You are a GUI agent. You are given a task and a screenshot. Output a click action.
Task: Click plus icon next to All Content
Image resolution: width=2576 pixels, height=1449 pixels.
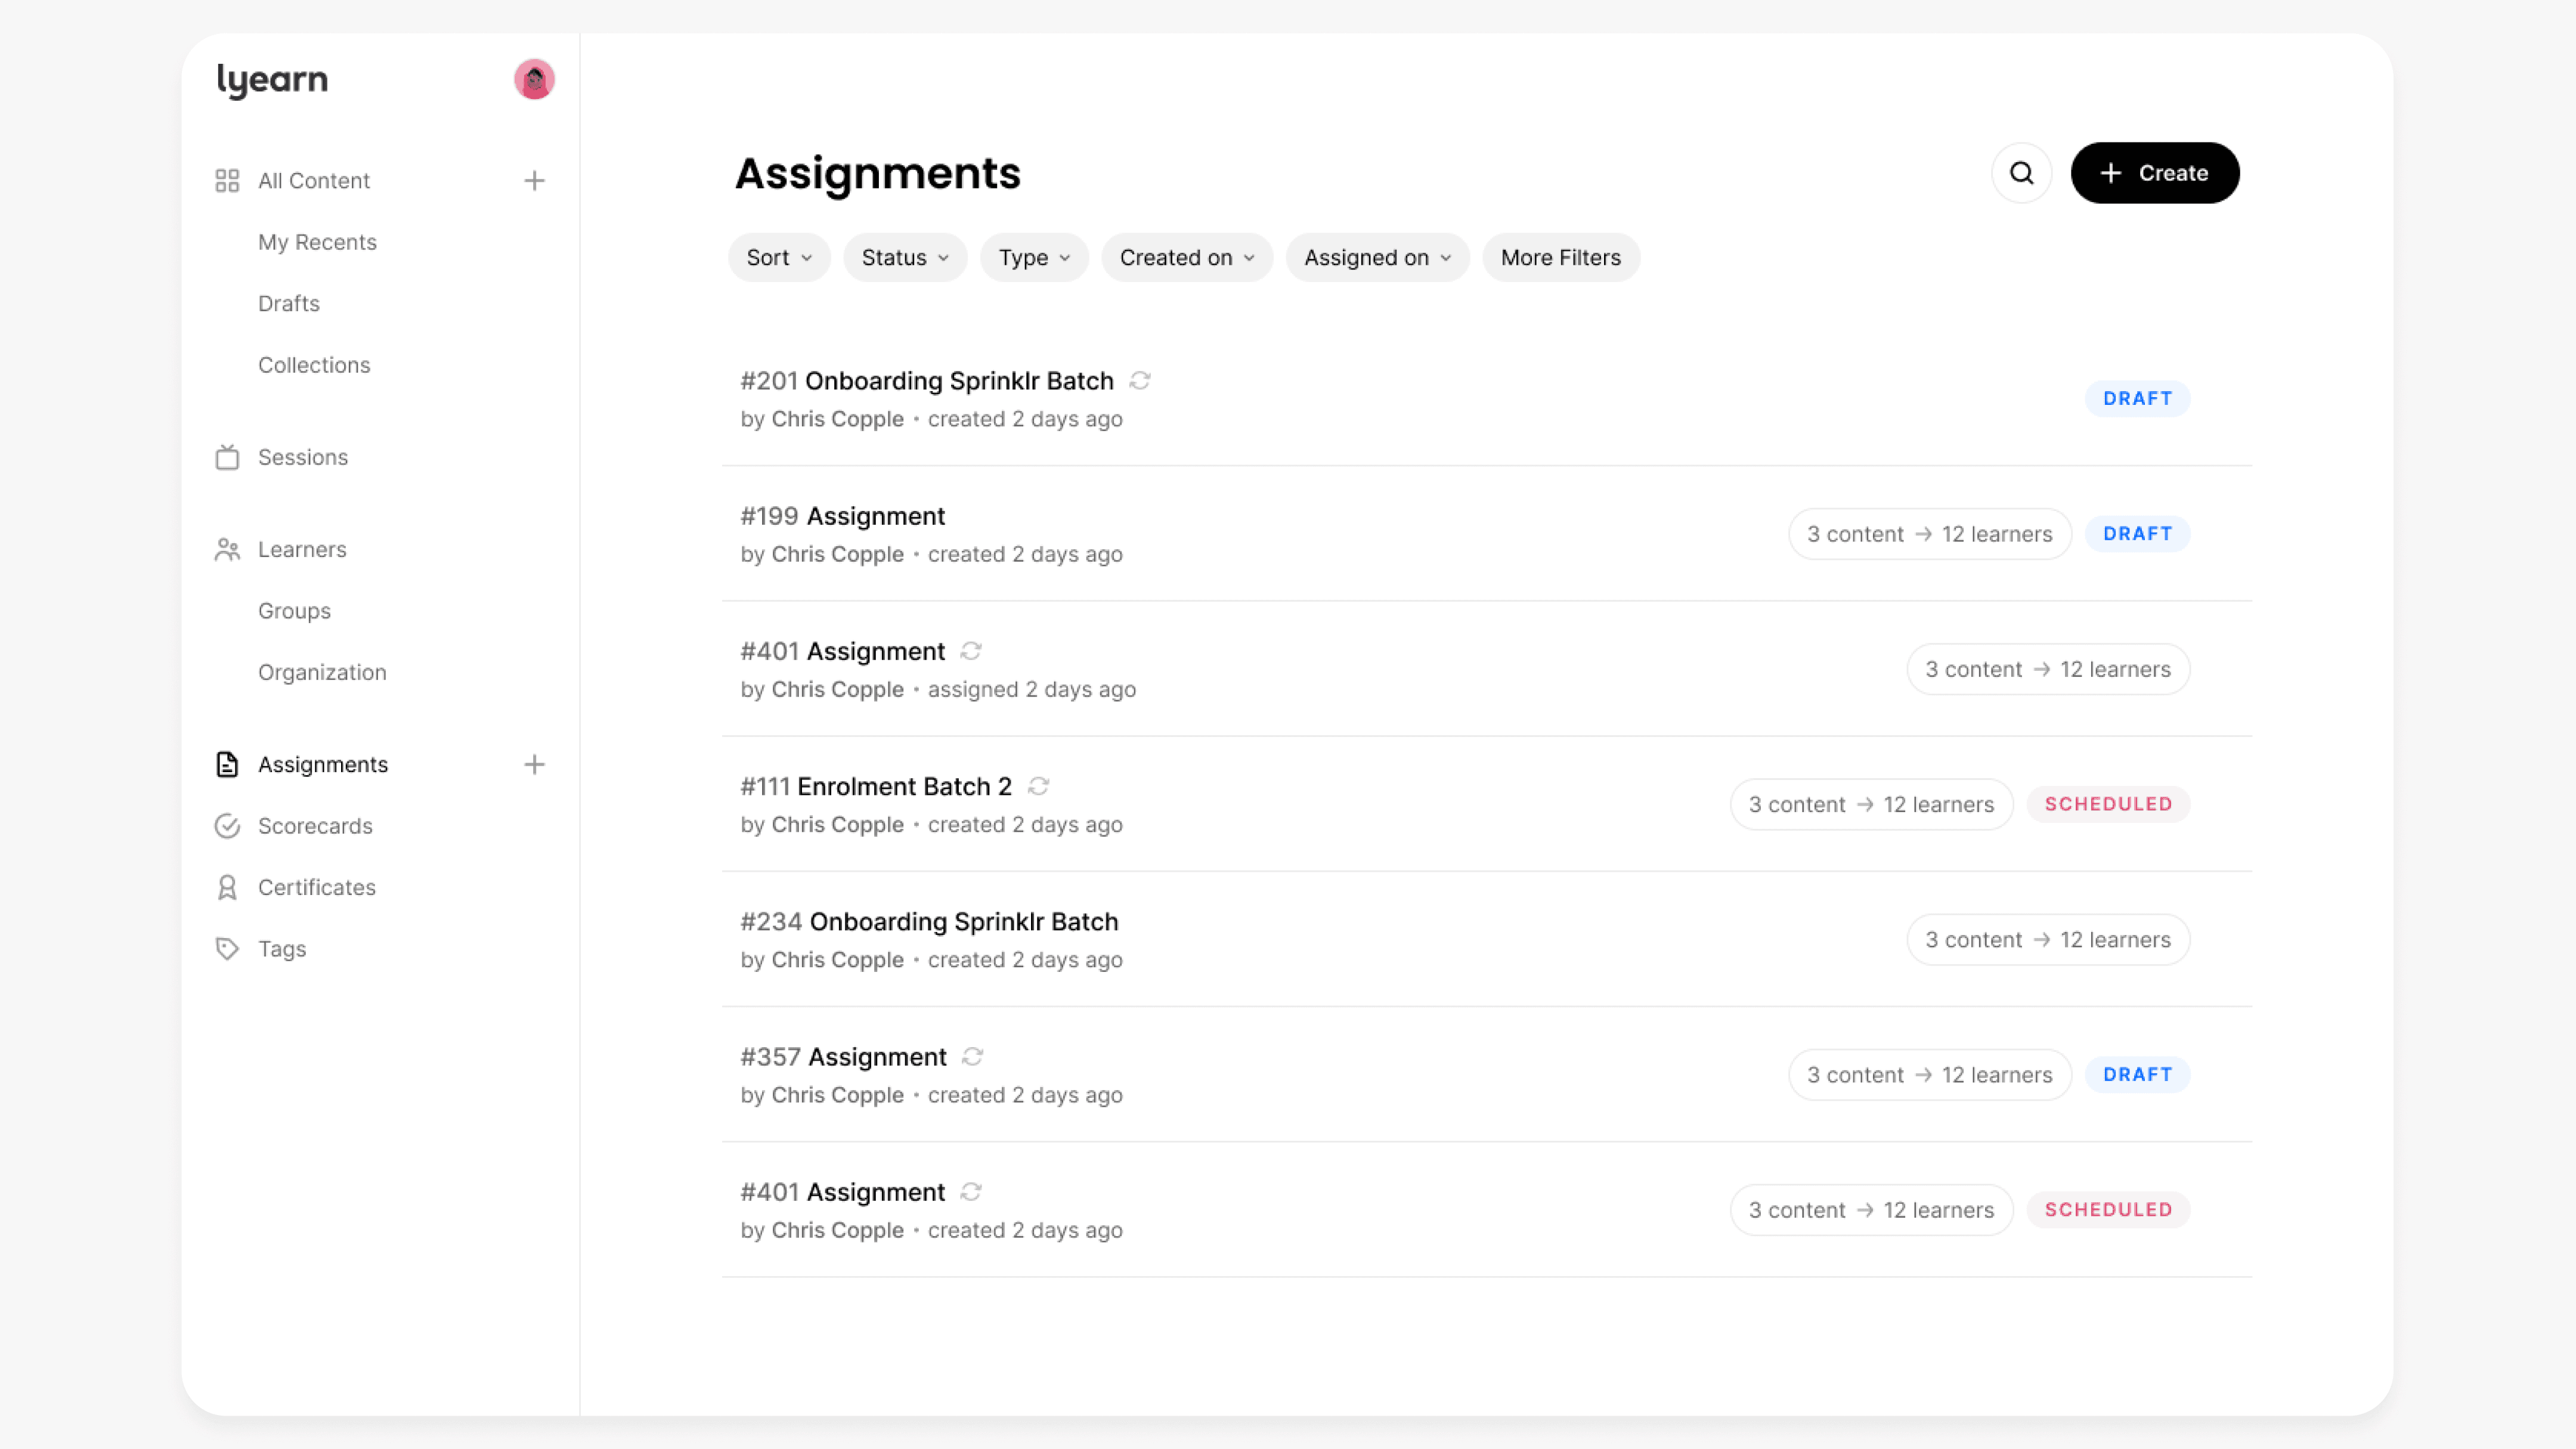[x=534, y=181]
